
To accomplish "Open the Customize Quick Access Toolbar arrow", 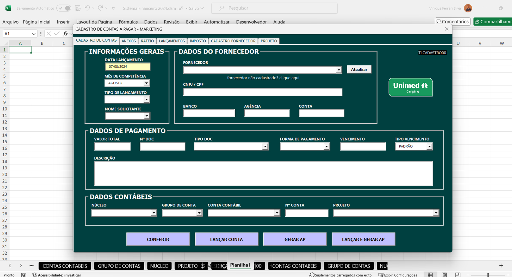I will click(x=113, y=8).
